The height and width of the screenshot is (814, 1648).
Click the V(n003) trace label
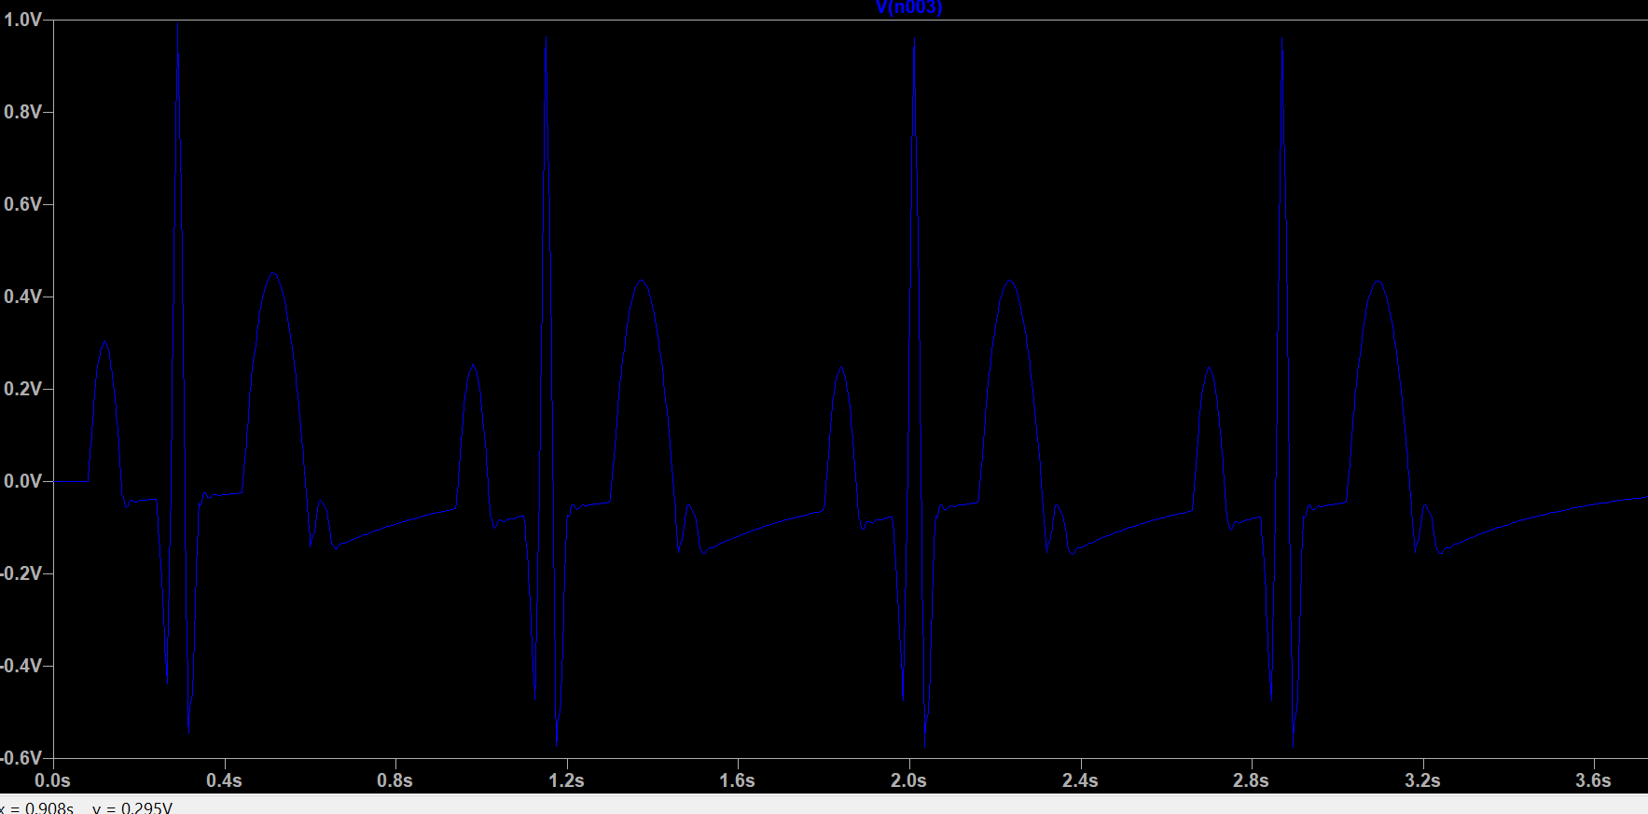[909, 7]
